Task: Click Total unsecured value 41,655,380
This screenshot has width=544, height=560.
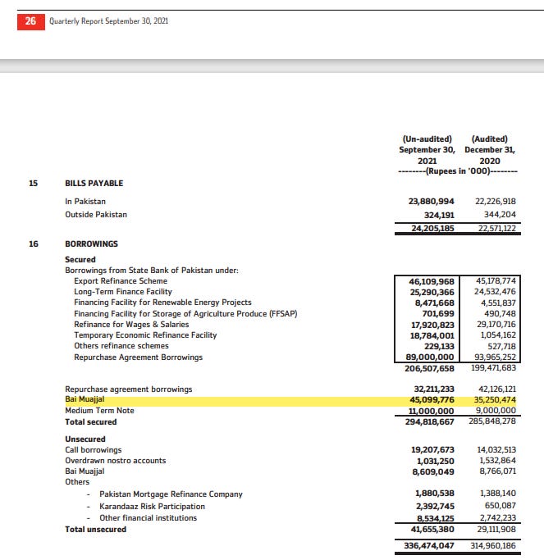Action: [432, 530]
